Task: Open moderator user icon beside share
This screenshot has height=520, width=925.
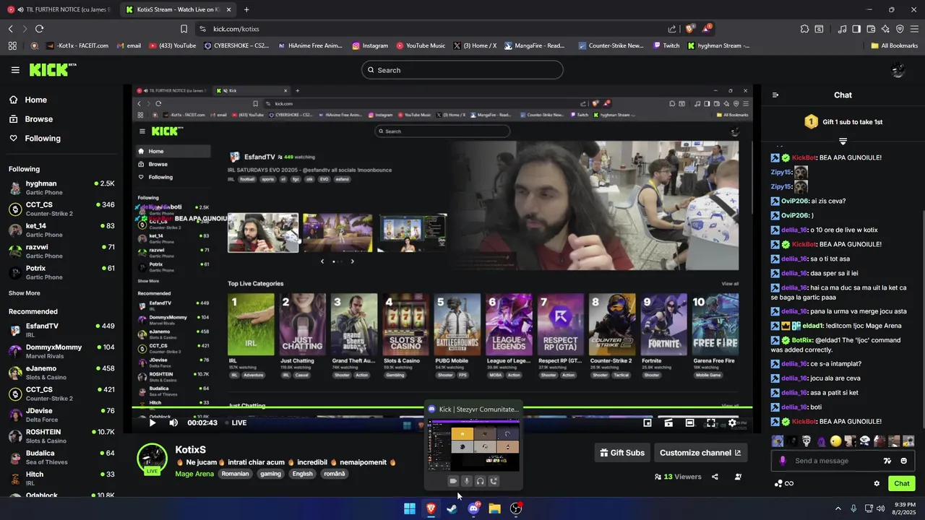Action: [x=738, y=477]
